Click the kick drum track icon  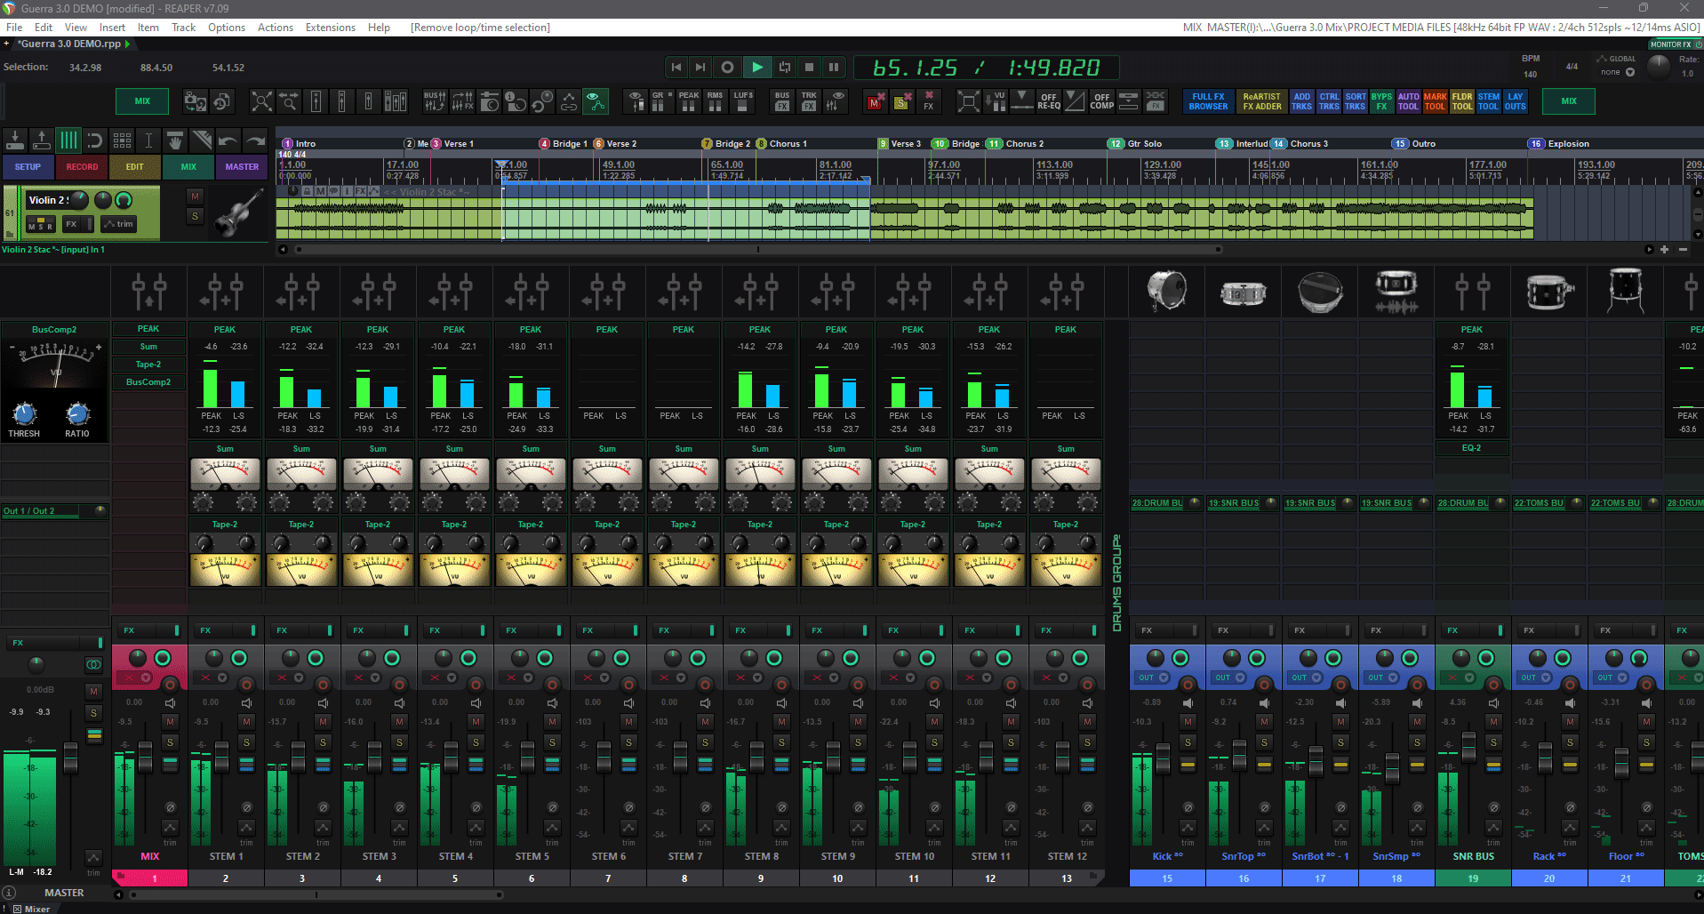tap(1166, 291)
